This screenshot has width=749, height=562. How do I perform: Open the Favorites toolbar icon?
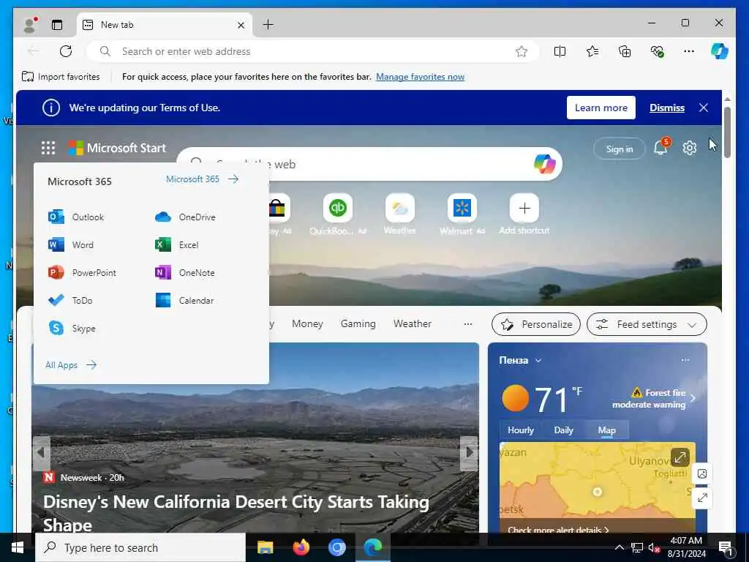[592, 51]
